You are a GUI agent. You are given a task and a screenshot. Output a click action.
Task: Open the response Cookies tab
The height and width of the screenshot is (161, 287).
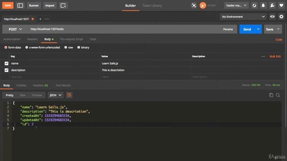point(21,85)
